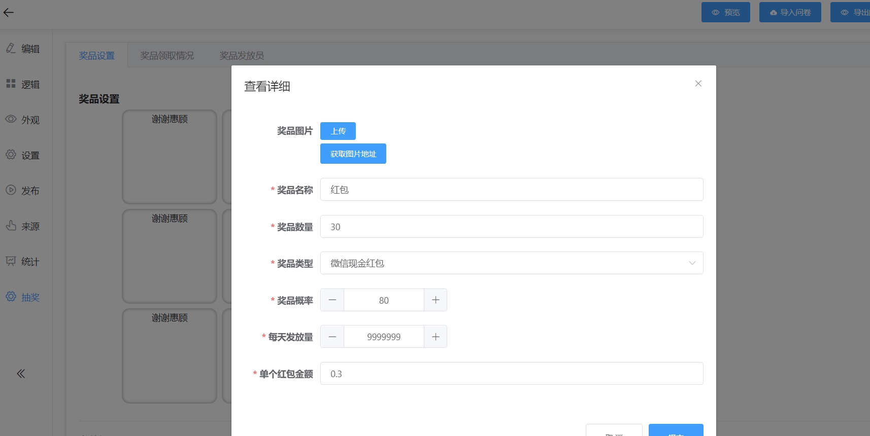Select the middle 谢谢惠顾 prize card

pyautogui.click(x=170, y=256)
